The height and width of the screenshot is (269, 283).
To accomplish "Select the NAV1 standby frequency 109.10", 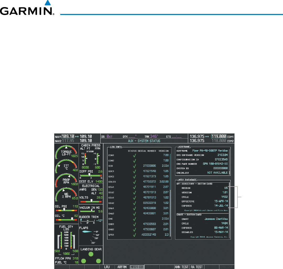I will click(x=68, y=136).
